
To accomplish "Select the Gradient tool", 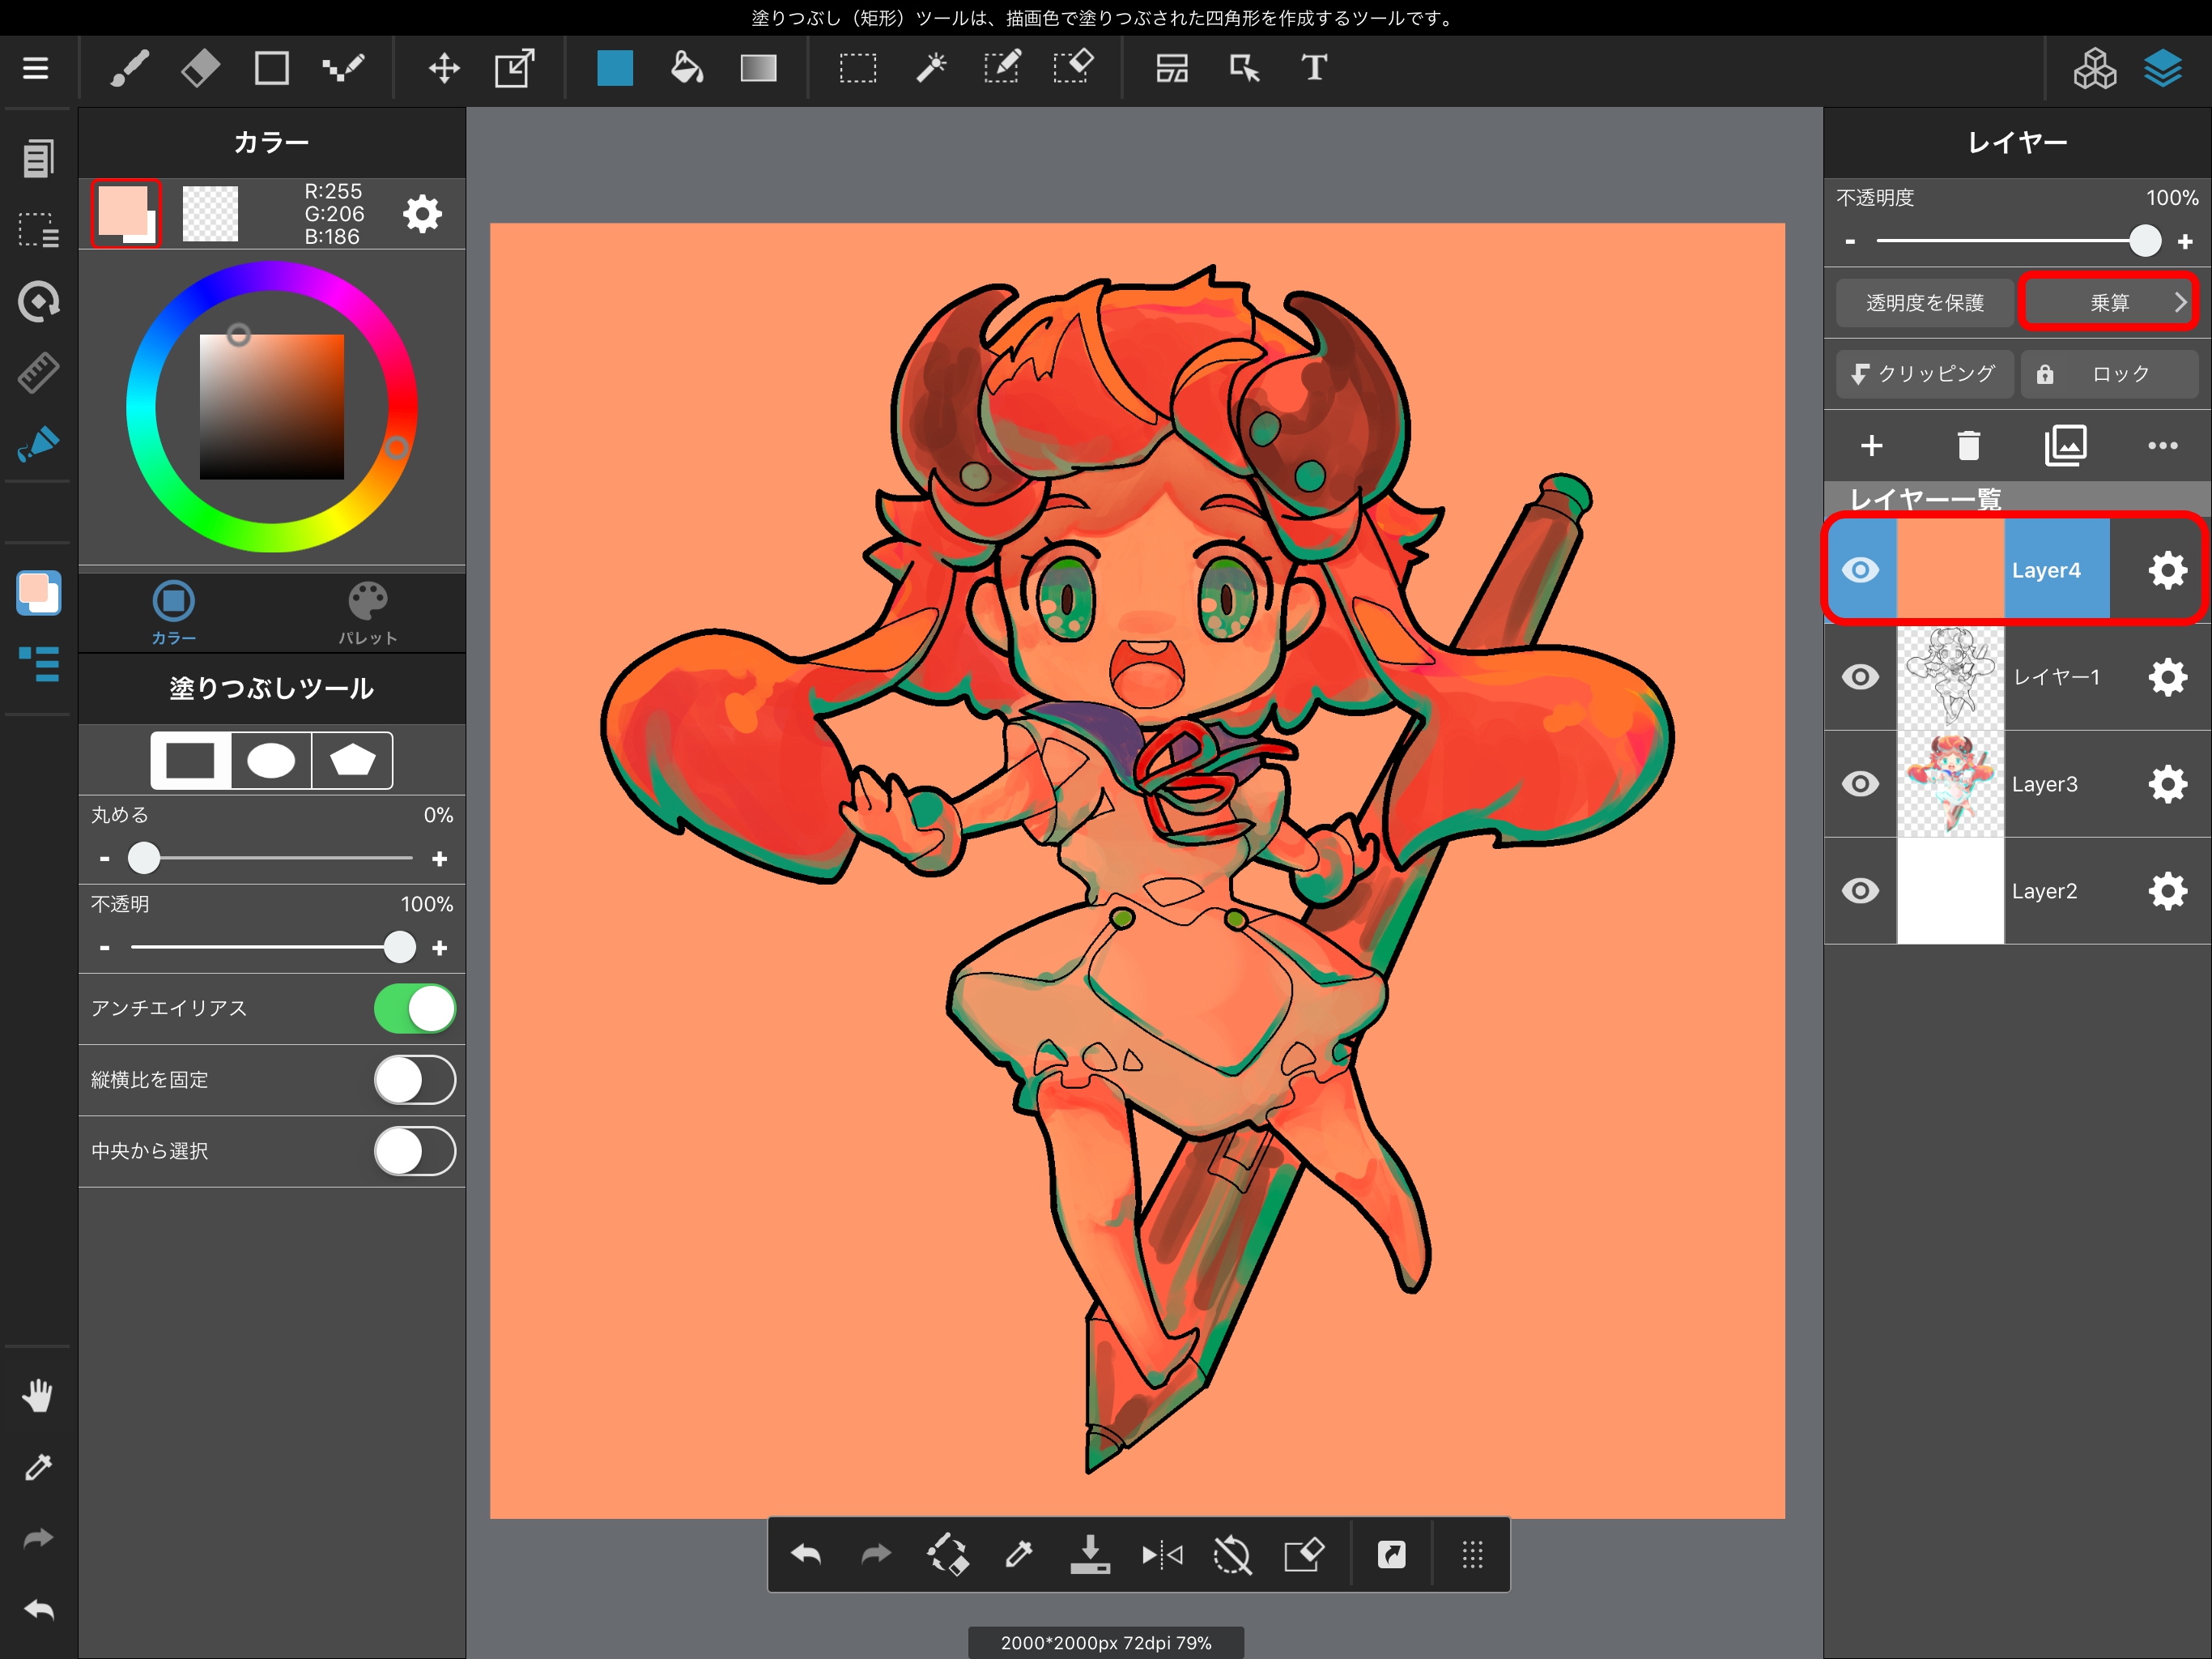I will (758, 68).
